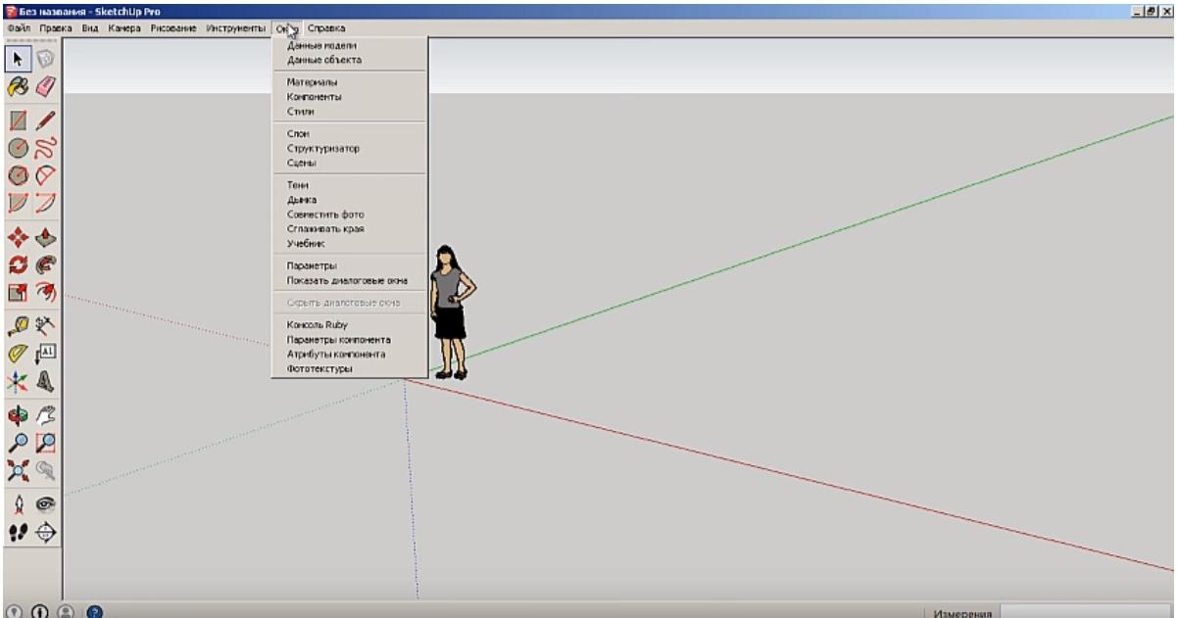Choose the Tape Measure tool
Screen dimensions: 1177x618
[x=18, y=326]
